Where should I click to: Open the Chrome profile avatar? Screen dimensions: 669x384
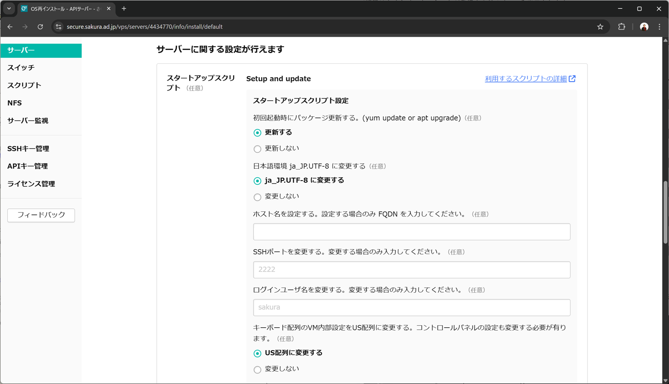point(644,27)
